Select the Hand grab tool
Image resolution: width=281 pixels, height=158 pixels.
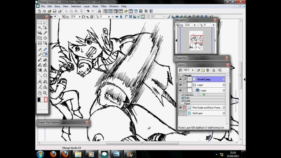point(39,93)
